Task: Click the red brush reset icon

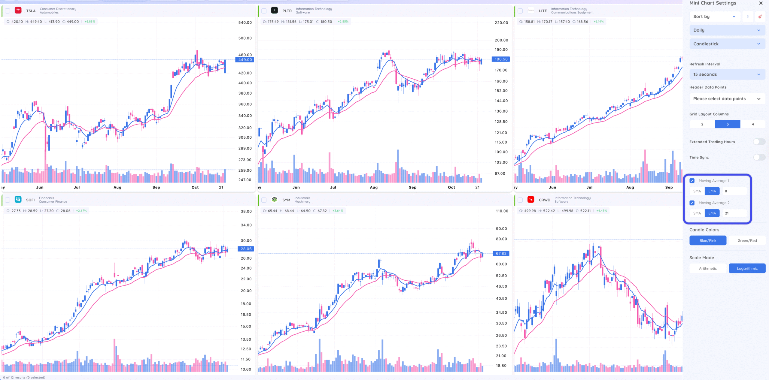Action: pyautogui.click(x=760, y=17)
